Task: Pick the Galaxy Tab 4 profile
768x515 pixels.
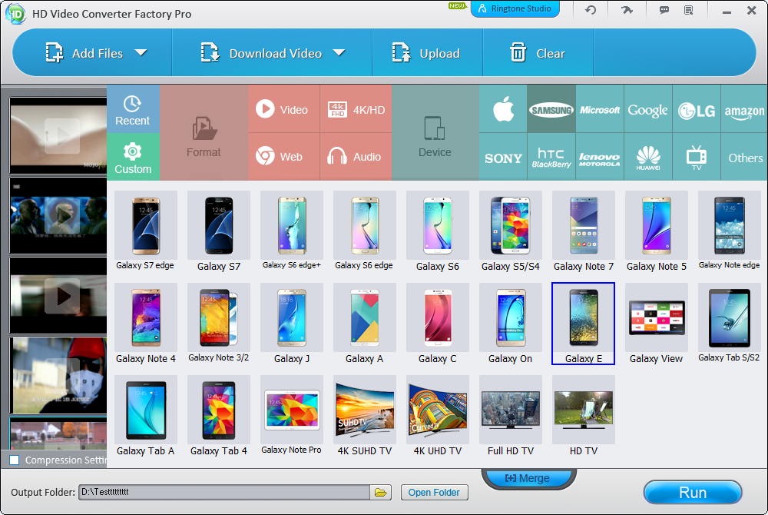Action: click(x=218, y=416)
